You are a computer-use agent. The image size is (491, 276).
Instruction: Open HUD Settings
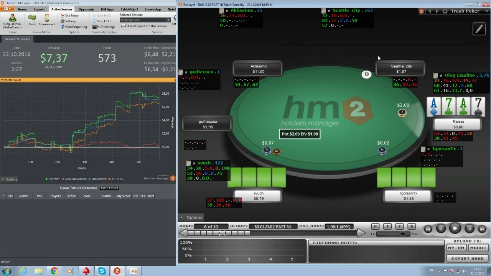pos(104,27)
